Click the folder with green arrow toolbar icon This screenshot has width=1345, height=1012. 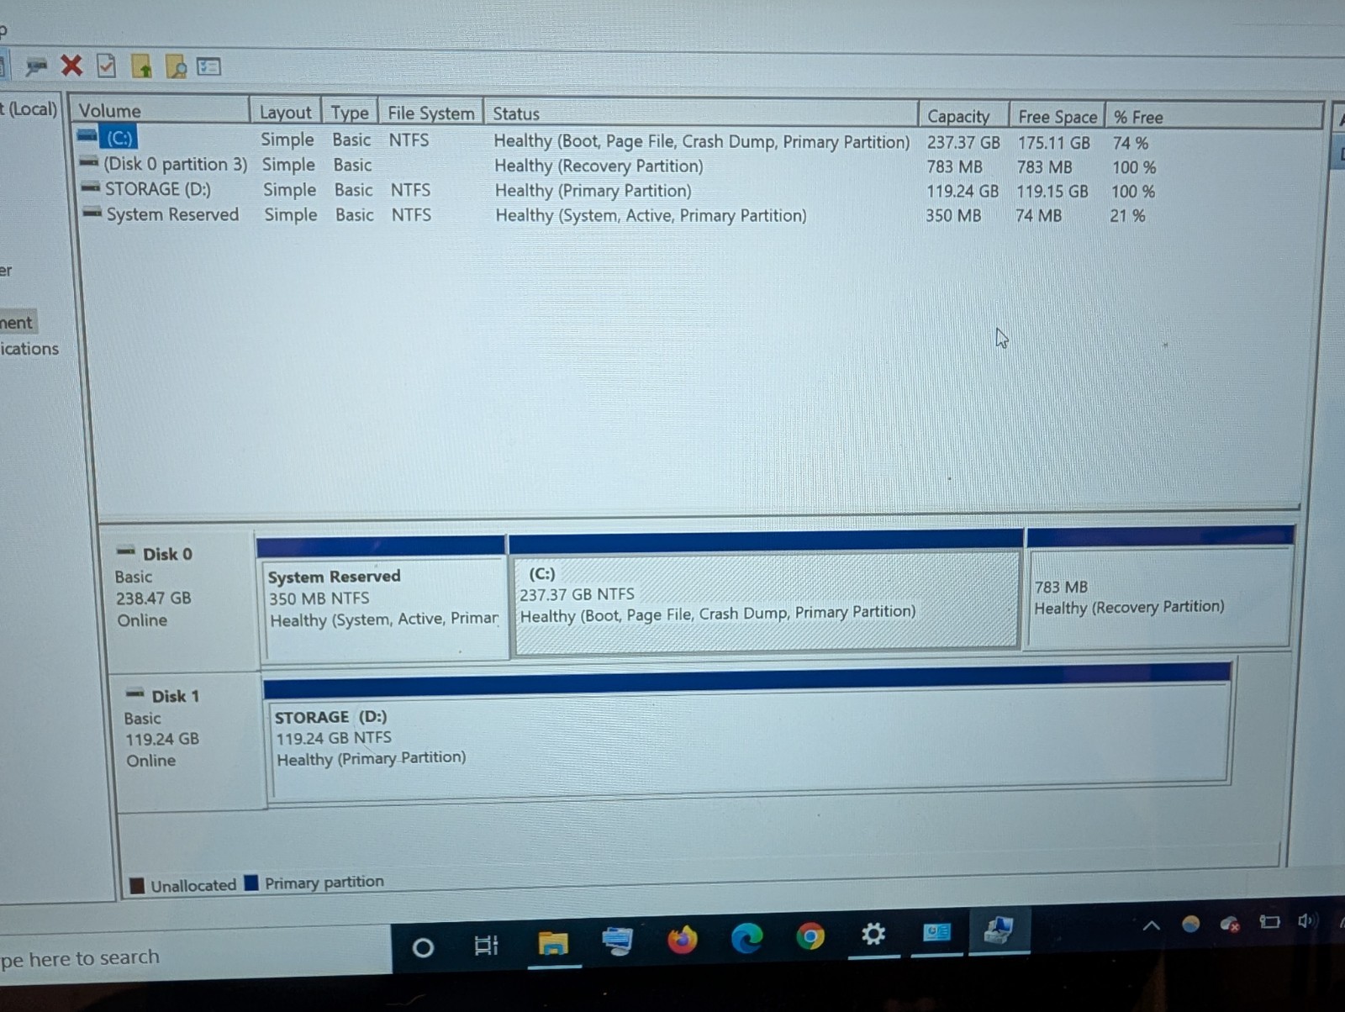pos(141,66)
